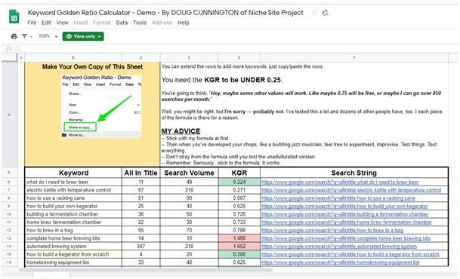Open the zoom 100% dropdown

click(48, 36)
